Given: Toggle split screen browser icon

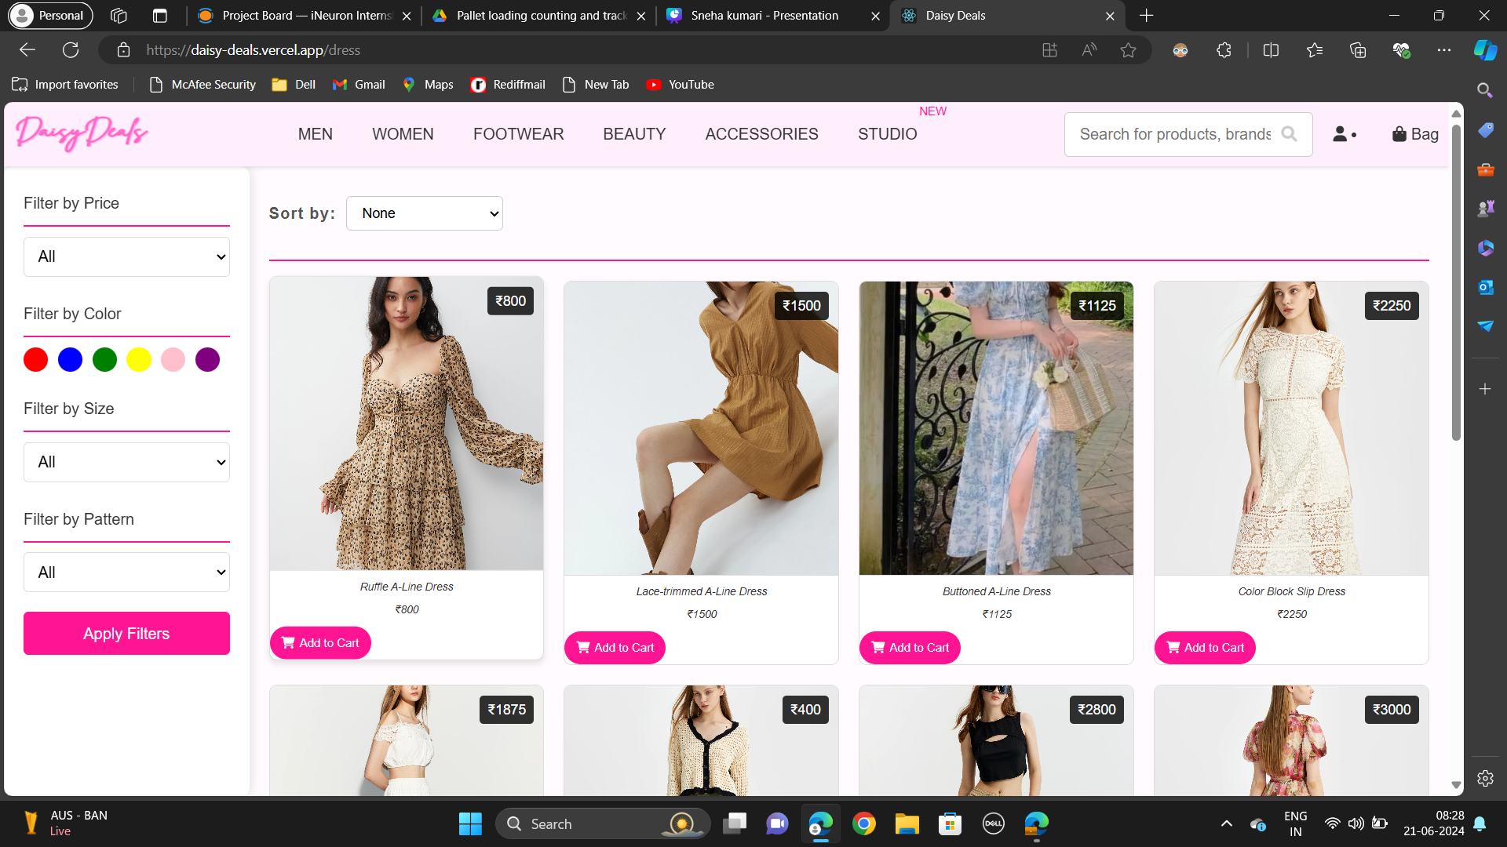Looking at the screenshot, I should (x=1271, y=50).
